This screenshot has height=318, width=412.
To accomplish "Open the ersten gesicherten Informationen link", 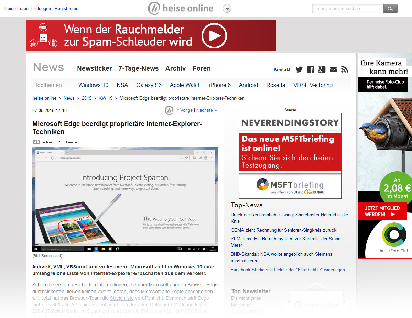I will (91, 285).
